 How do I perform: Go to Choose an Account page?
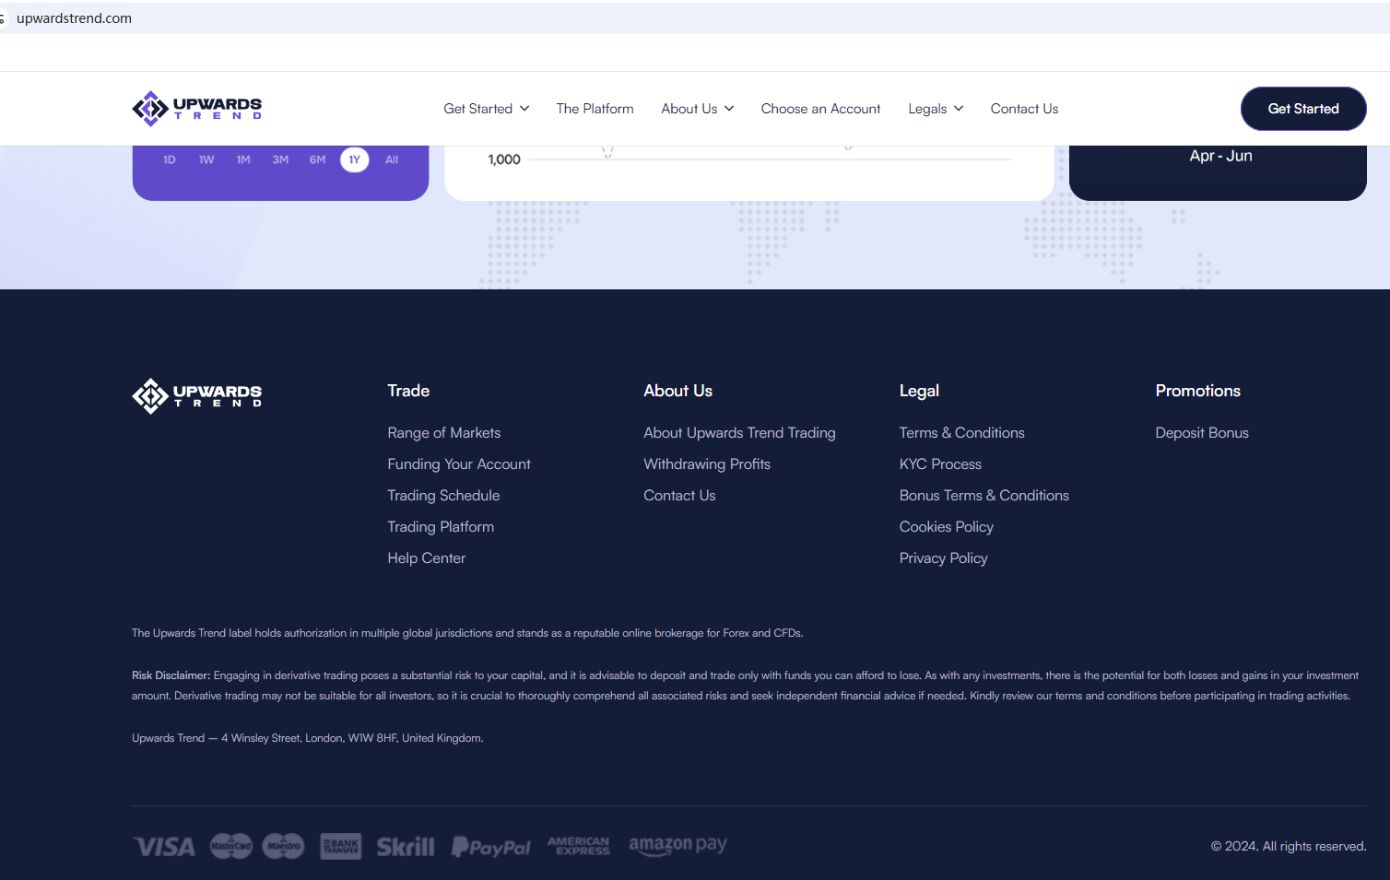click(x=820, y=109)
